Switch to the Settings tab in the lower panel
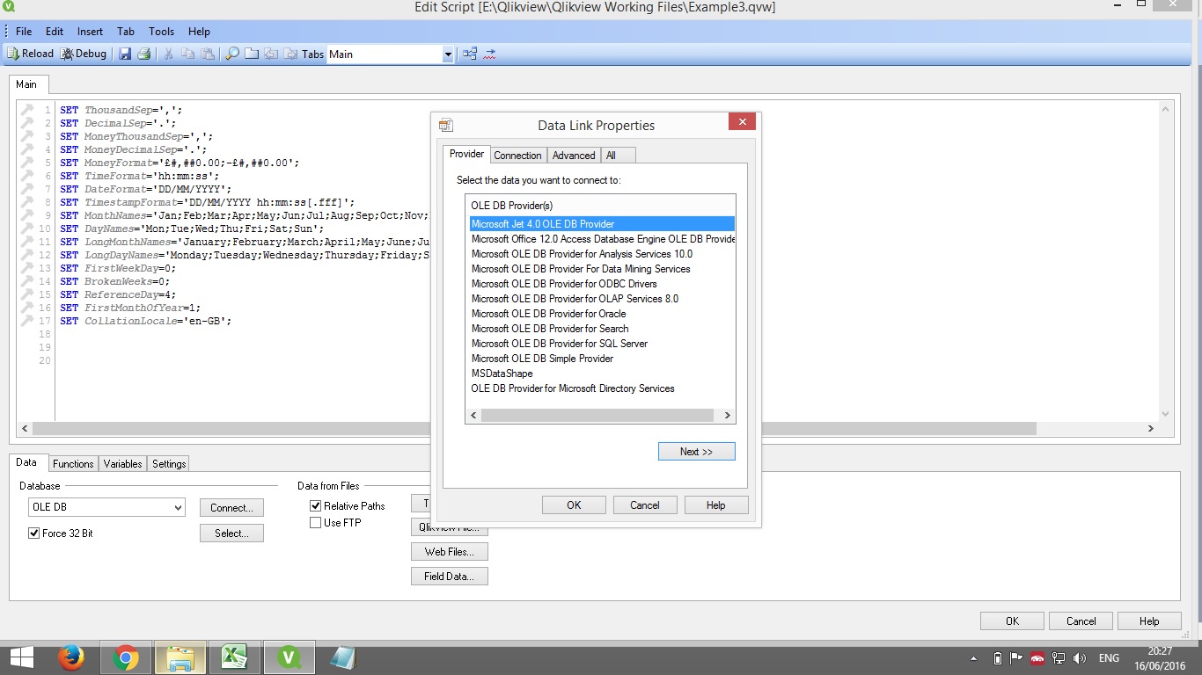Screen dimensions: 1202x675 [169, 464]
